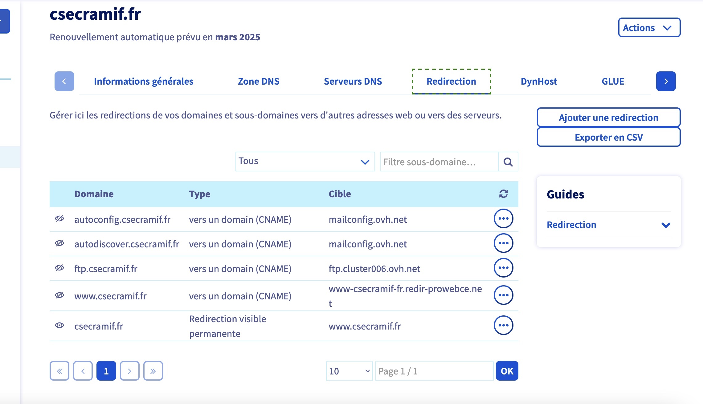Screen dimensions: 703x404
Task: Switch to the Zone DNS tab
Action: [259, 82]
